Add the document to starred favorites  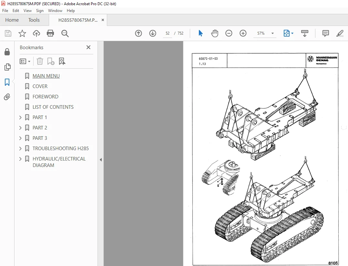click(x=22, y=33)
